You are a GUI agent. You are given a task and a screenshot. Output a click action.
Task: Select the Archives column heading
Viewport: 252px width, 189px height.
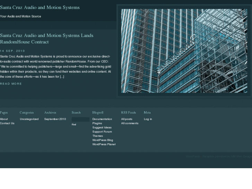50,112
